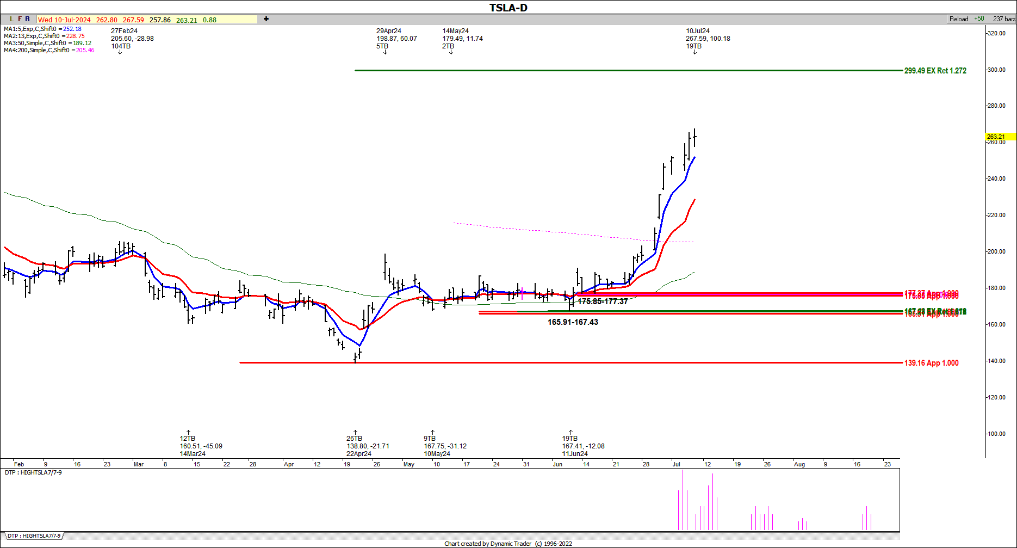Click the +50 bars button
The height and width of the screenshot is (548, 1017).
(979, 19)
